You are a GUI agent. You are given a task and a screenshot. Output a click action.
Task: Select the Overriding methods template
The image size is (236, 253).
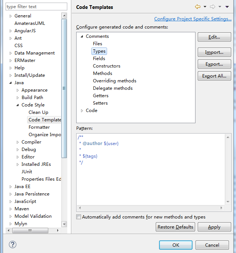[x=114, y=81]
